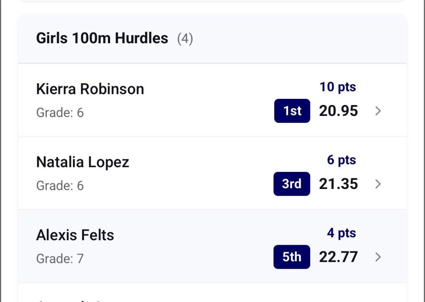Click the Girls 100m Hurdles heading
The width and height of the screenshot is (425, 302).
click(102, 38)
